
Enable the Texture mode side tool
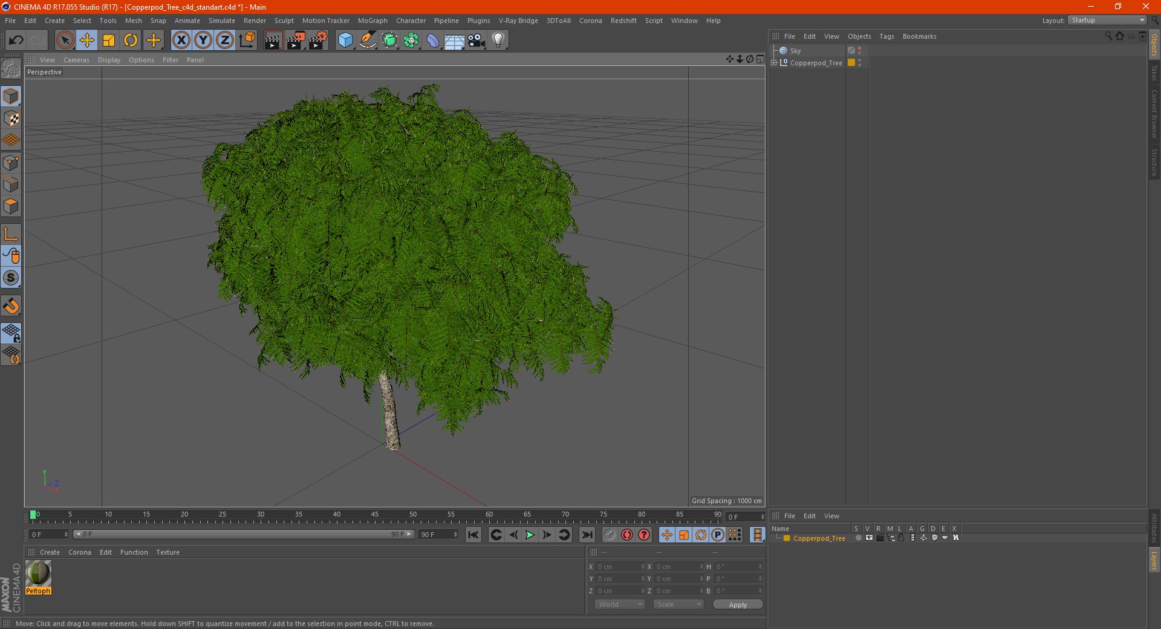point(11,119)
